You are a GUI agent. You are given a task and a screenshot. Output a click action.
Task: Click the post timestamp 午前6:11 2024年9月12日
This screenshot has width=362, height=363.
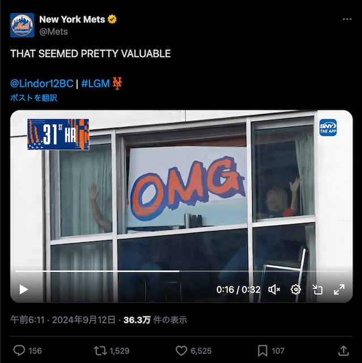point(63,320)
